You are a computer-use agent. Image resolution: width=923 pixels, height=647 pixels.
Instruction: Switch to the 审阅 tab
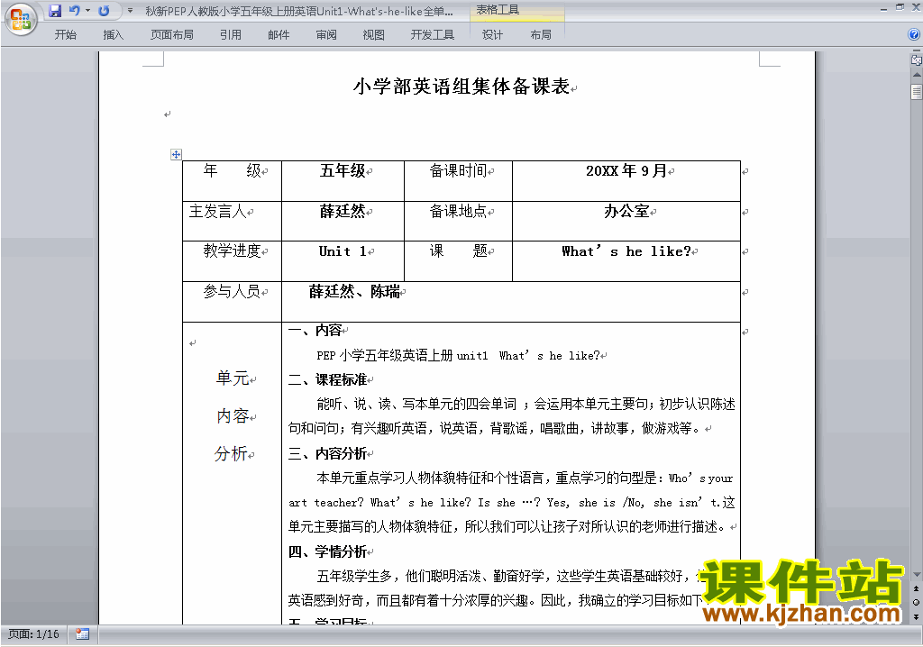point(326,35)
